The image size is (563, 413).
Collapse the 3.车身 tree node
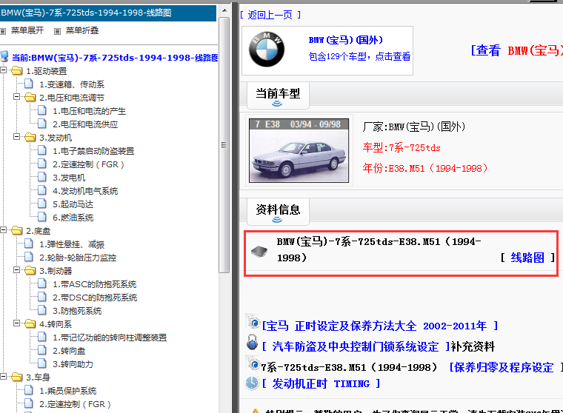click(x=3, y=377)
